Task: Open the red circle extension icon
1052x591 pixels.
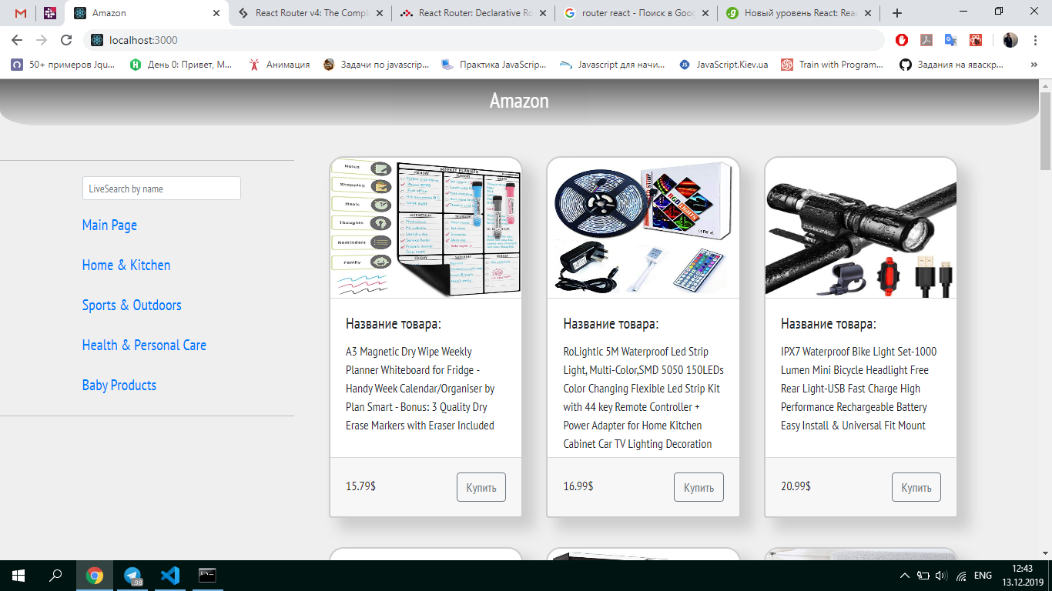Action: 902,40
